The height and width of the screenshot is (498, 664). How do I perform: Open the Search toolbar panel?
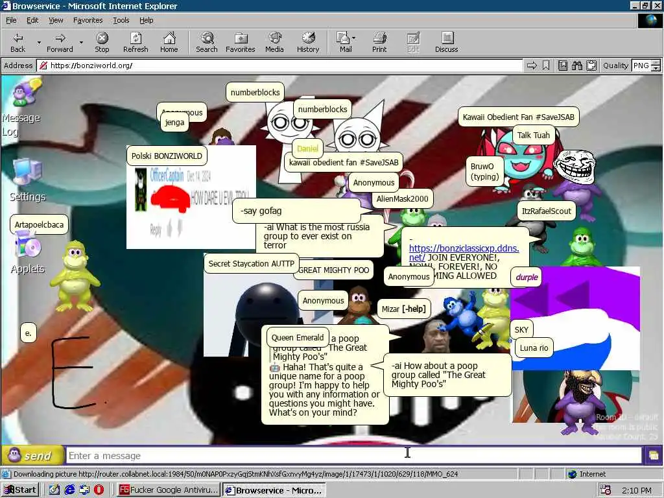tap(207, 42)
